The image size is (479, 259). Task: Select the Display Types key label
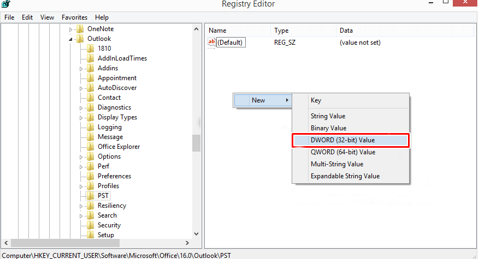[117, 117]
